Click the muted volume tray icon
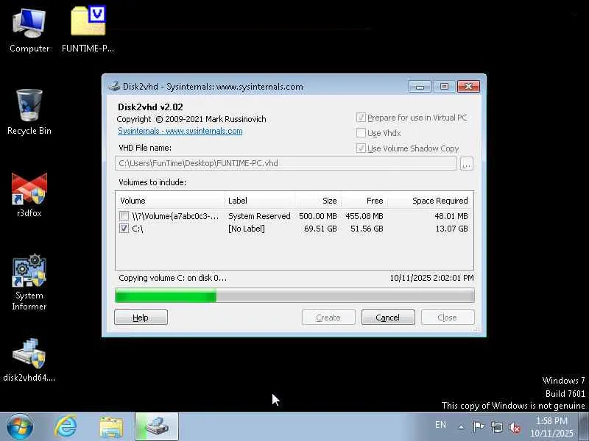Screen dimensions: 589x441 point(515,427)
